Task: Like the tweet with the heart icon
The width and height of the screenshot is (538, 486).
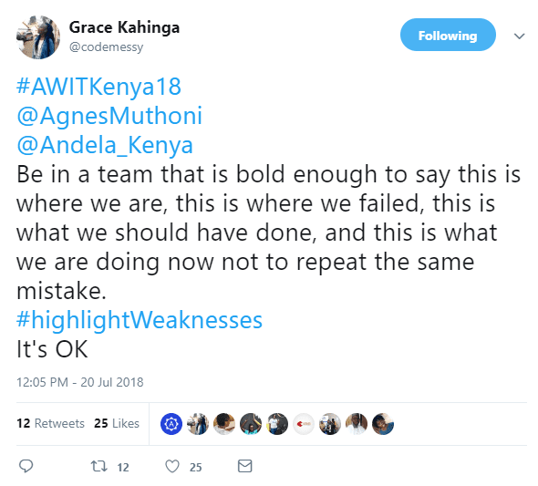Action: pyautogui.click(x=172, y=467)
